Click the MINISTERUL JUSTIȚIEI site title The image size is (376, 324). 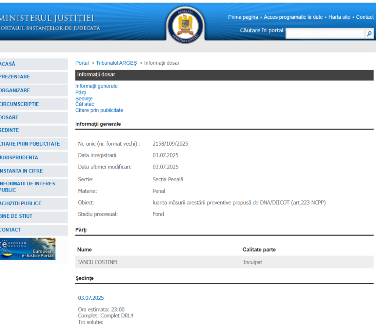pyautogui.click(x=47, y=18)
